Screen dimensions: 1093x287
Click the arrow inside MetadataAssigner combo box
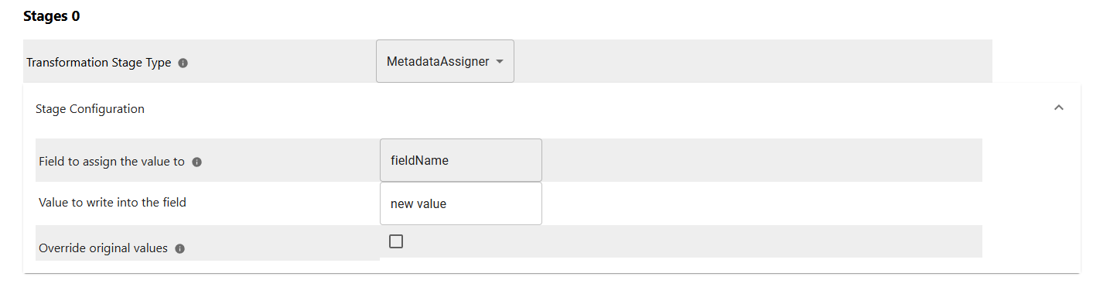pos(500,62)
